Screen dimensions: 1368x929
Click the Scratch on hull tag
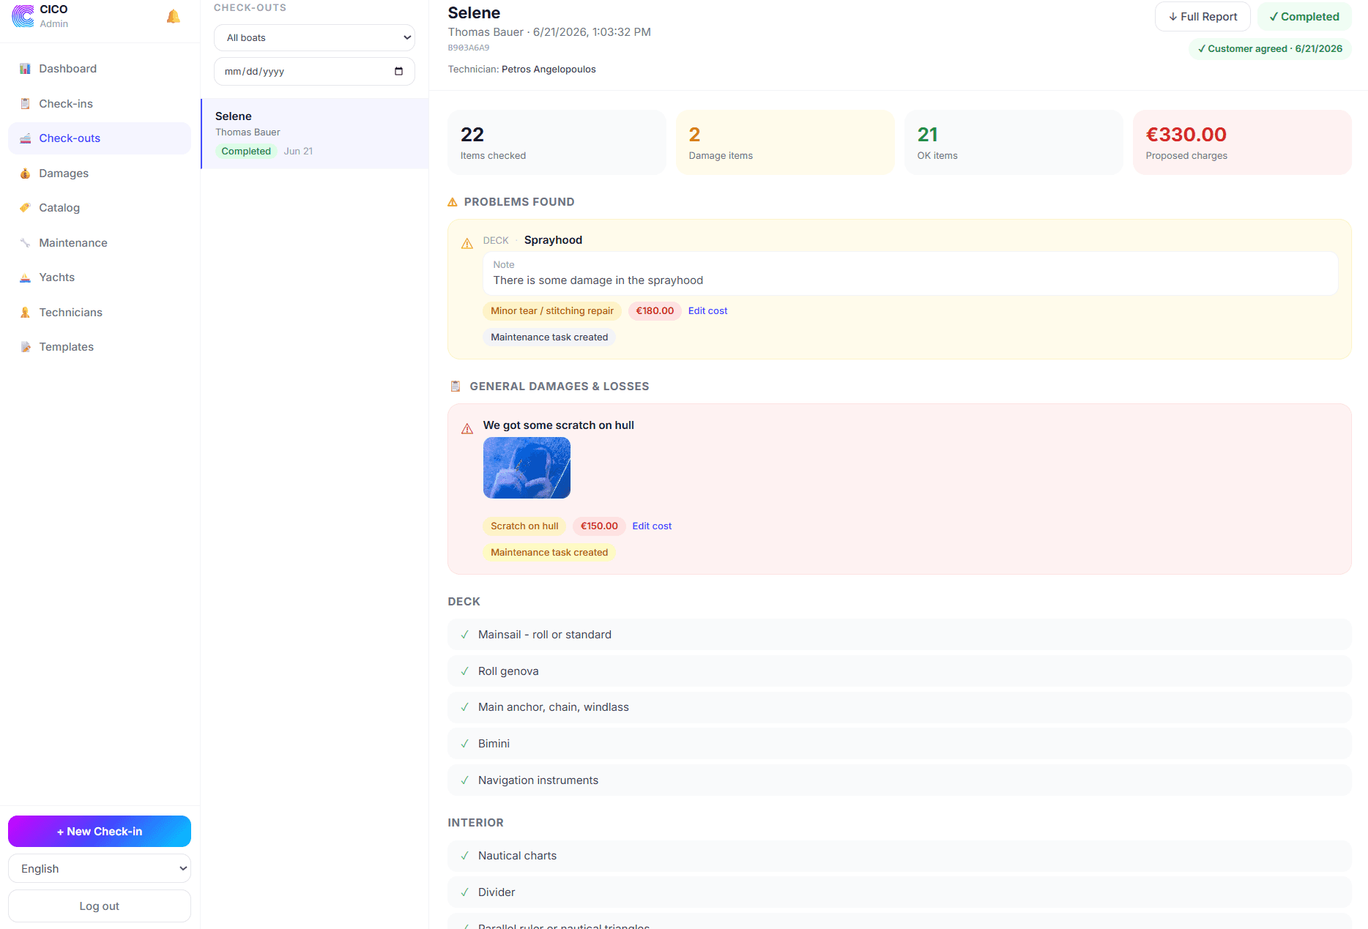coord(524,526)
